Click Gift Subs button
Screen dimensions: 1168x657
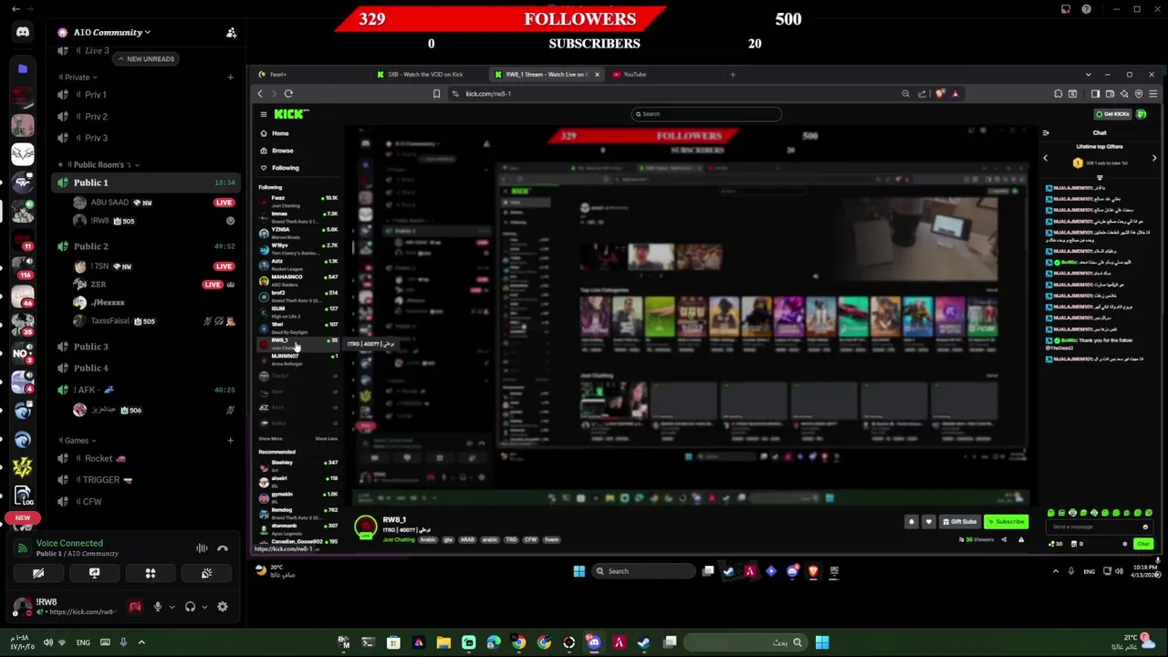click(960, 522)
